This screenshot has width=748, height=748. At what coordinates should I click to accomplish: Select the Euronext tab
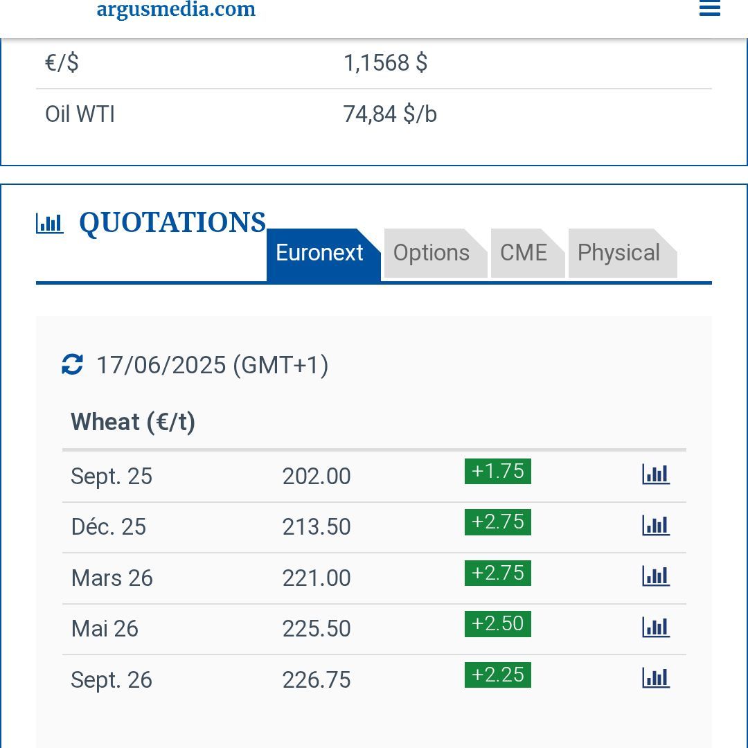click(x=320, y=253)
